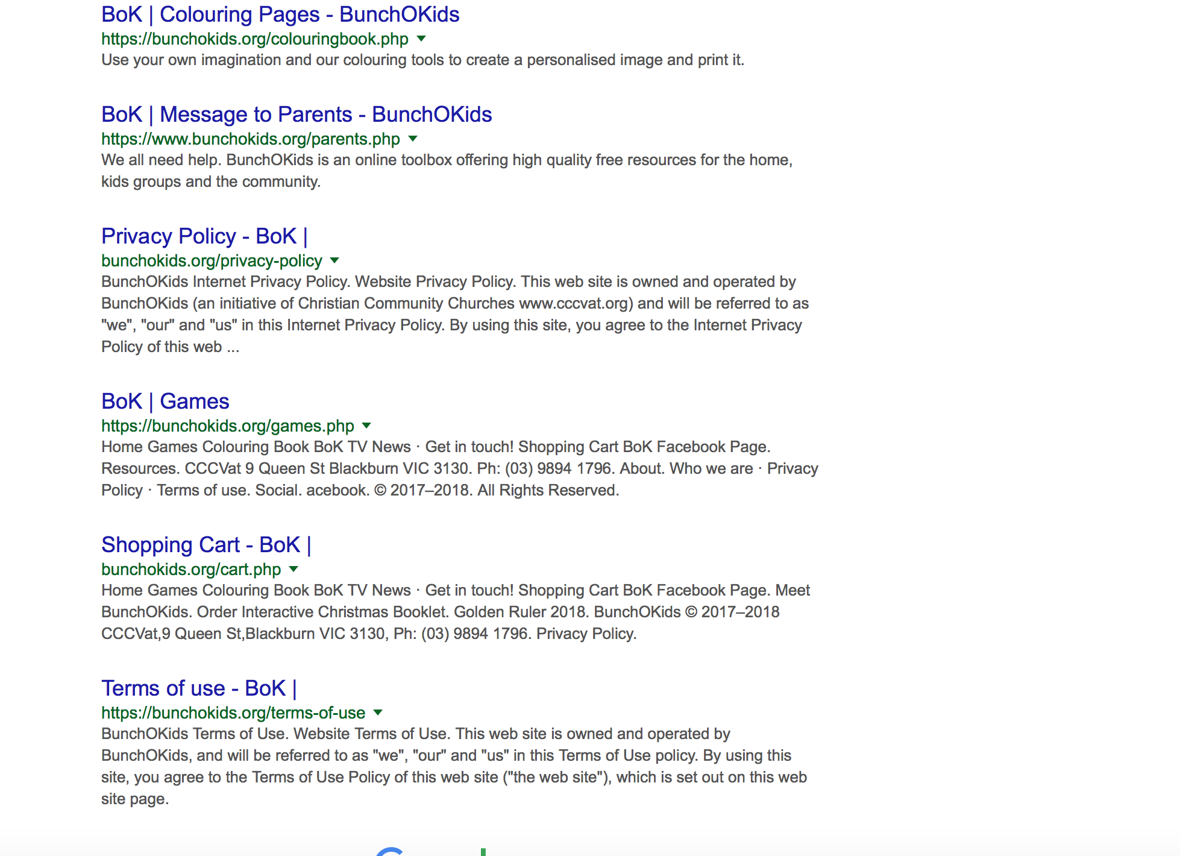Expand dropdown arrow beside cart.php URL

pyautogui.click(x=293, y=569)
